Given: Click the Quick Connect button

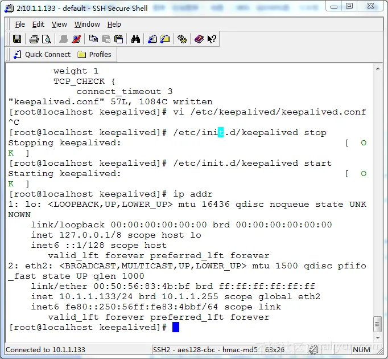Looking at the screenshot, I should coord(42,54).
